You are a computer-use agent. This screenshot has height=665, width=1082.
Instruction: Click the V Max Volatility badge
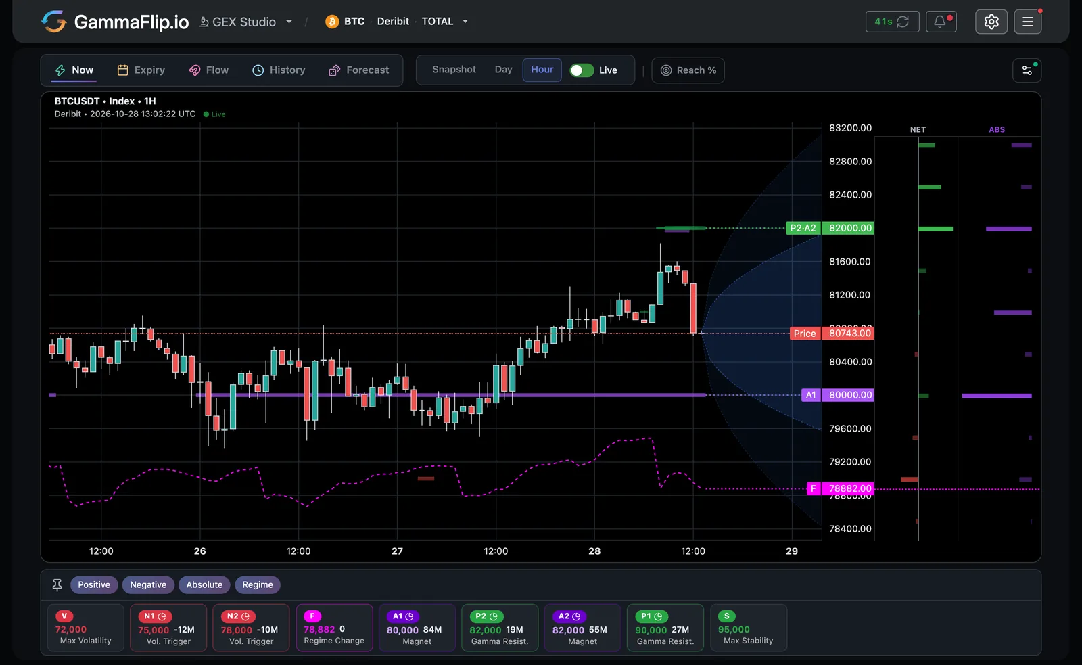64,616
